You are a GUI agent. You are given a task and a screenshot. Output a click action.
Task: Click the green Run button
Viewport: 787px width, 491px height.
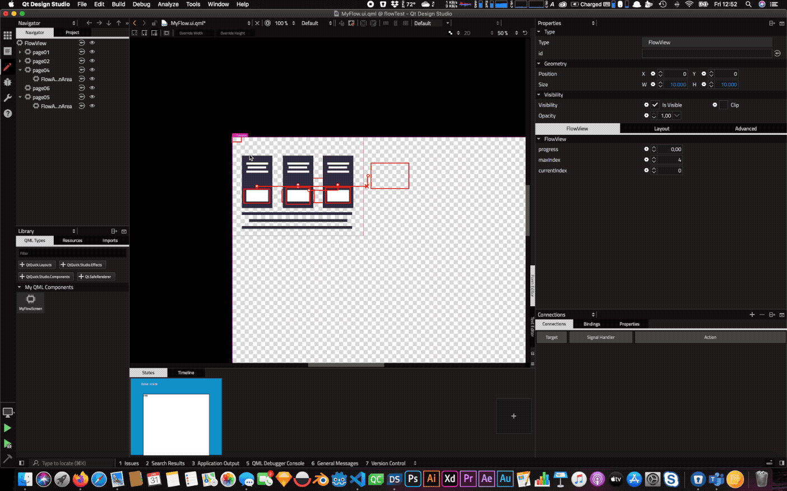tap(7, 428)
